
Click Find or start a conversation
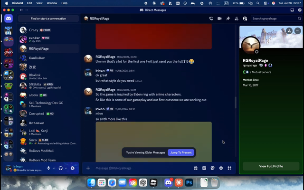(x=48, y=19)
